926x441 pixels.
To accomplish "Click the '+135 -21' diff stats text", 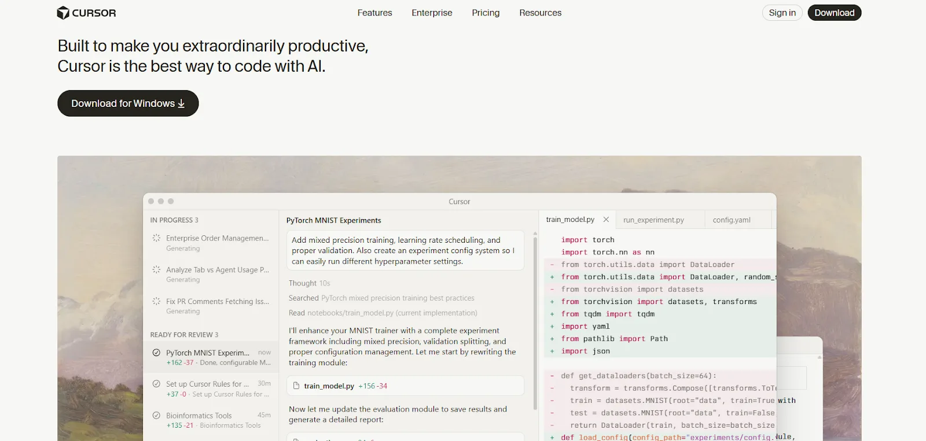I will (x=180, y=425).
